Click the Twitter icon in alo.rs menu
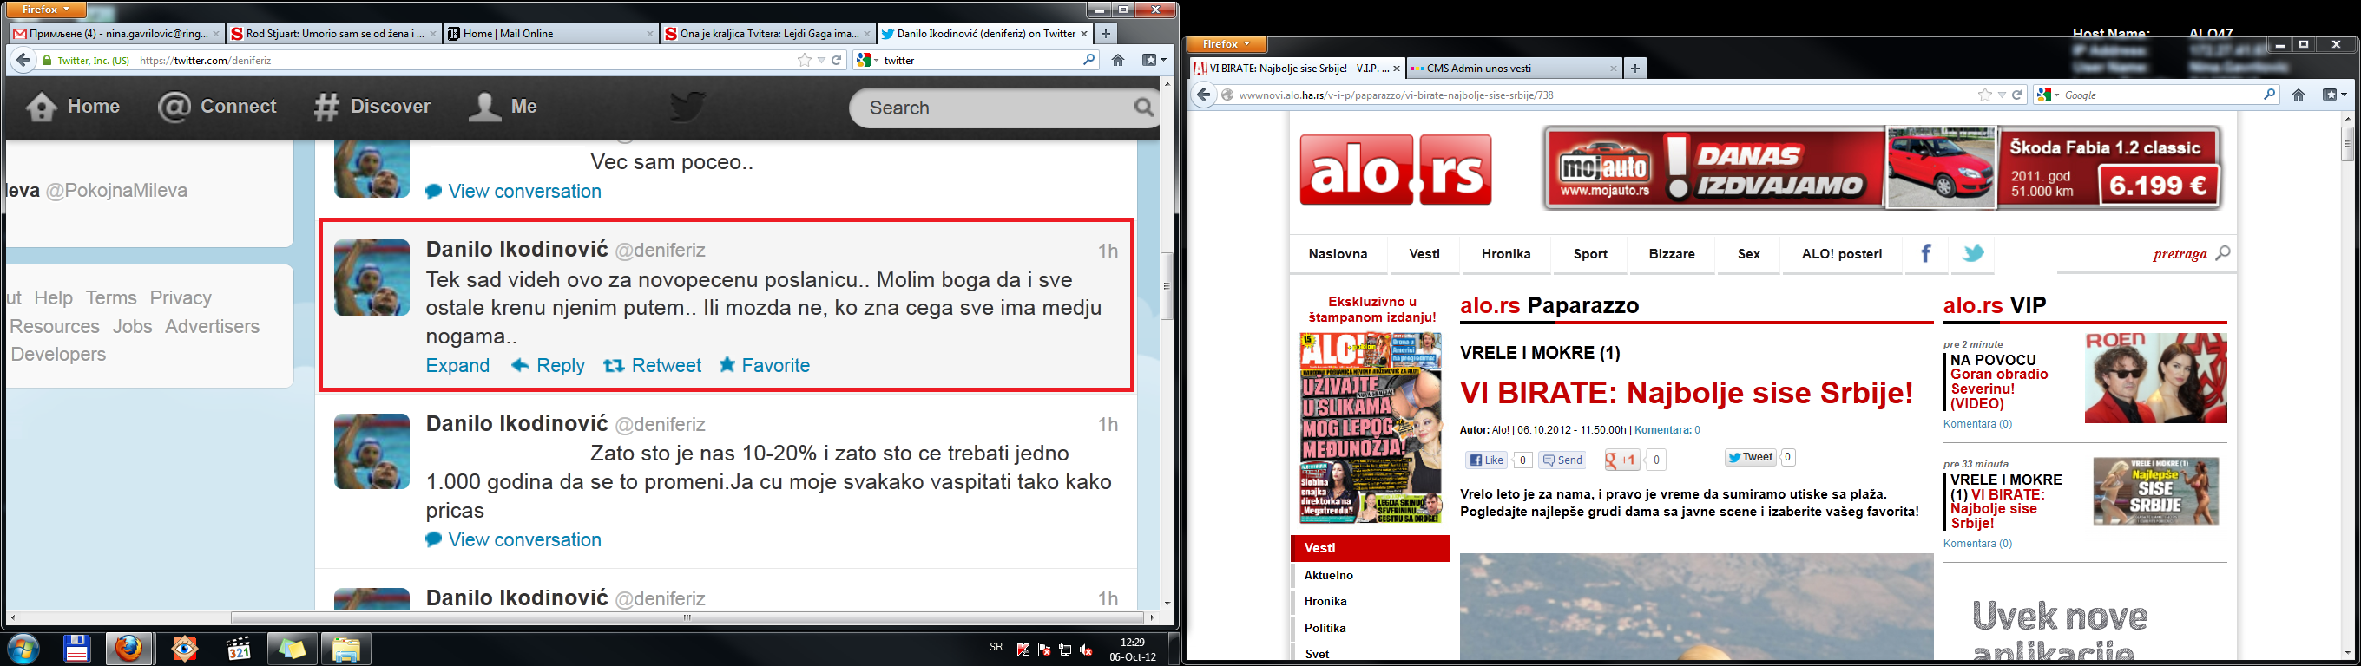Screen dimensions: 2361x666 pyautogui.click(x=1973, y=254)
